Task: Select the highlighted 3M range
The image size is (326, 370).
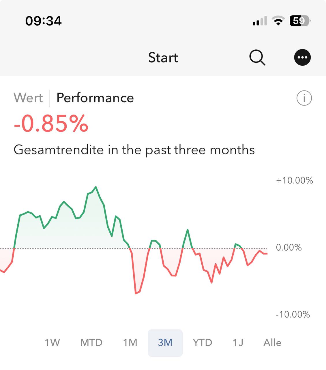Action: (x=165, y=343)
